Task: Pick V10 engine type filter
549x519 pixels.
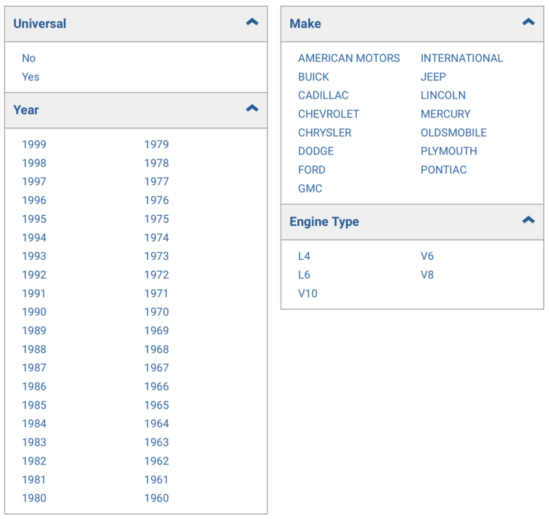Action: click(x=307, y=293)
